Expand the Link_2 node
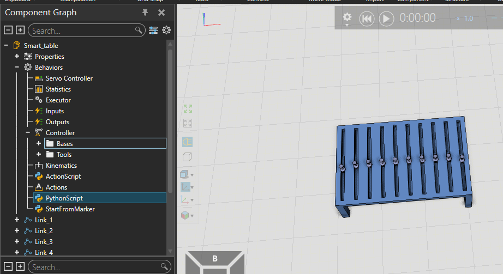This screenshot has width=503, height=274. (x=17, y=231)
